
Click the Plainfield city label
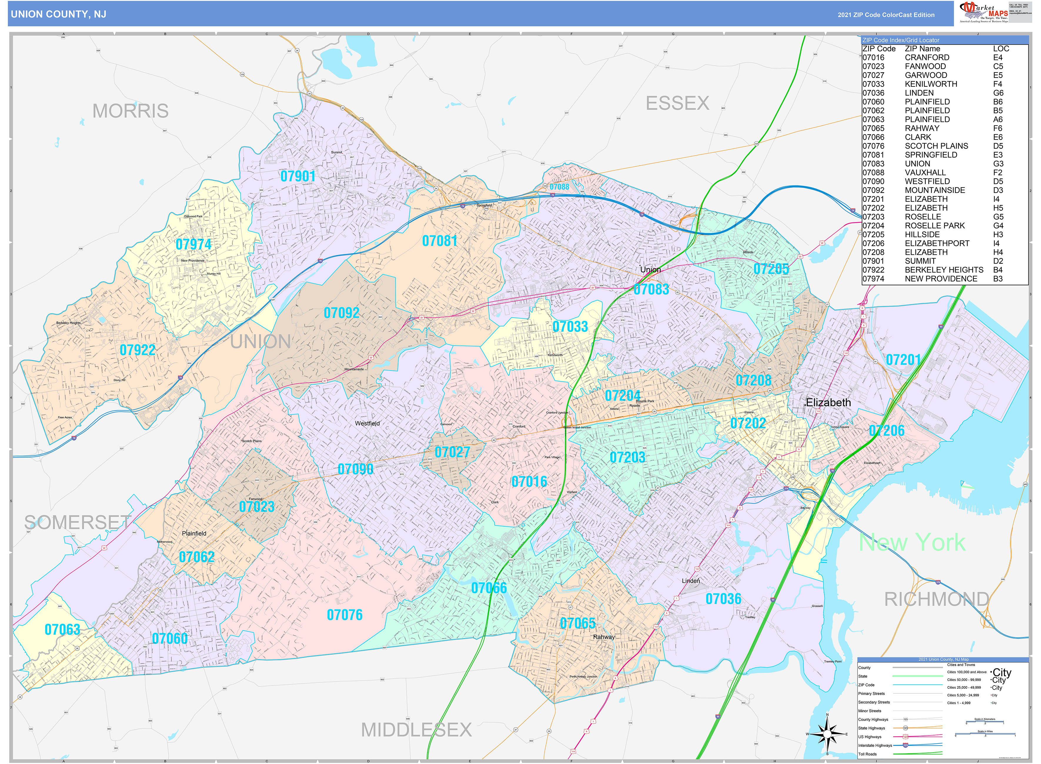pos(194,534)
